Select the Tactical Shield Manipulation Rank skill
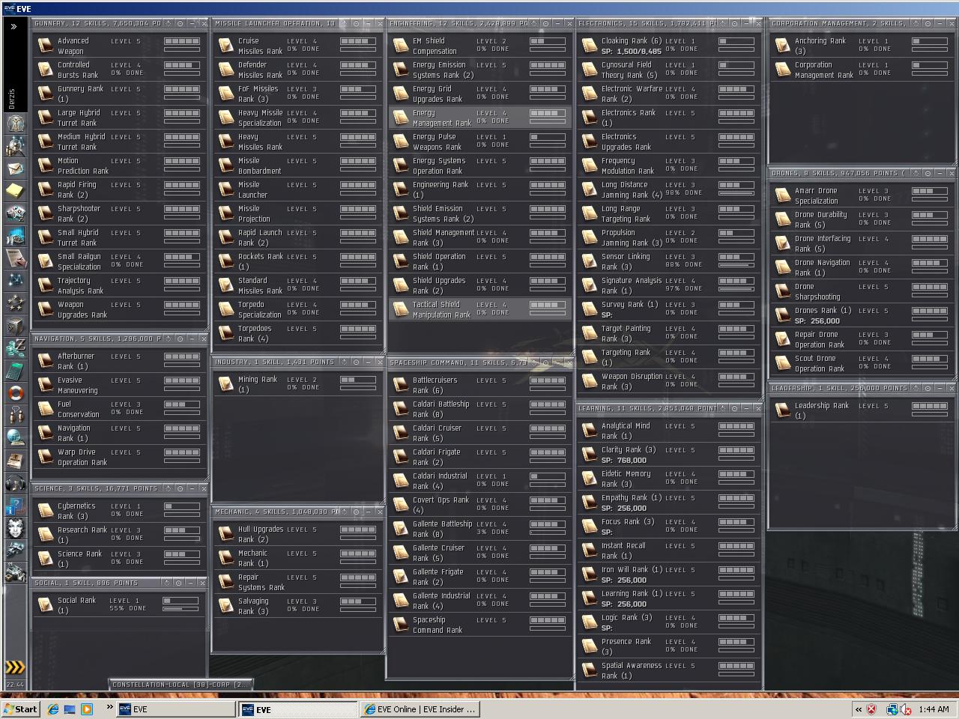Viewport: 959px width, 719px height. [x=479, y=309]
